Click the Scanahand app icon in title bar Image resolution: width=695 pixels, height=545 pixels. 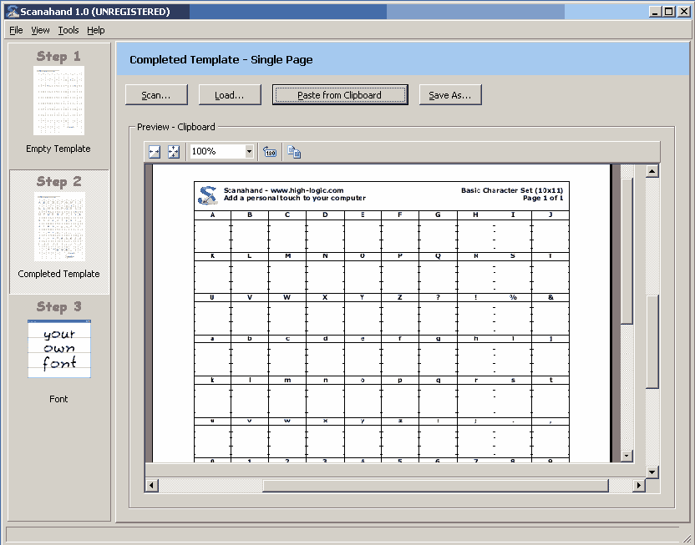(13, 12)
